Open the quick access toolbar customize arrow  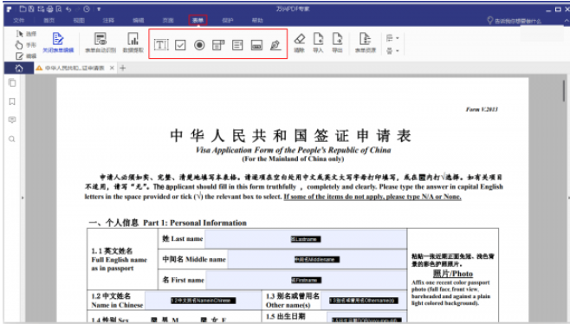tap(99, 9)
